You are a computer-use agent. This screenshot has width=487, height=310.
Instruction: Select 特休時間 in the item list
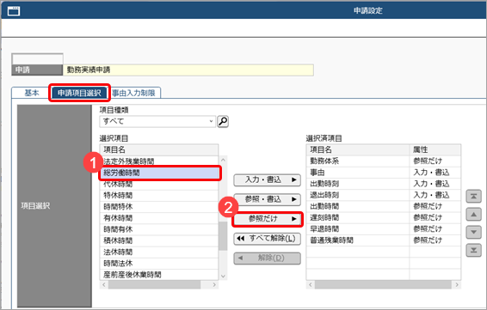[159, 195]
